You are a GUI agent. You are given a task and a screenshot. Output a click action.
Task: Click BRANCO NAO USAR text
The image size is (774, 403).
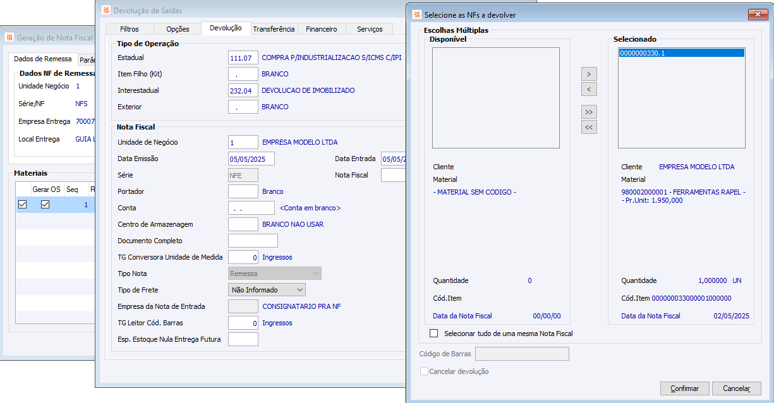pyautogui.click(x=293, y=224)
